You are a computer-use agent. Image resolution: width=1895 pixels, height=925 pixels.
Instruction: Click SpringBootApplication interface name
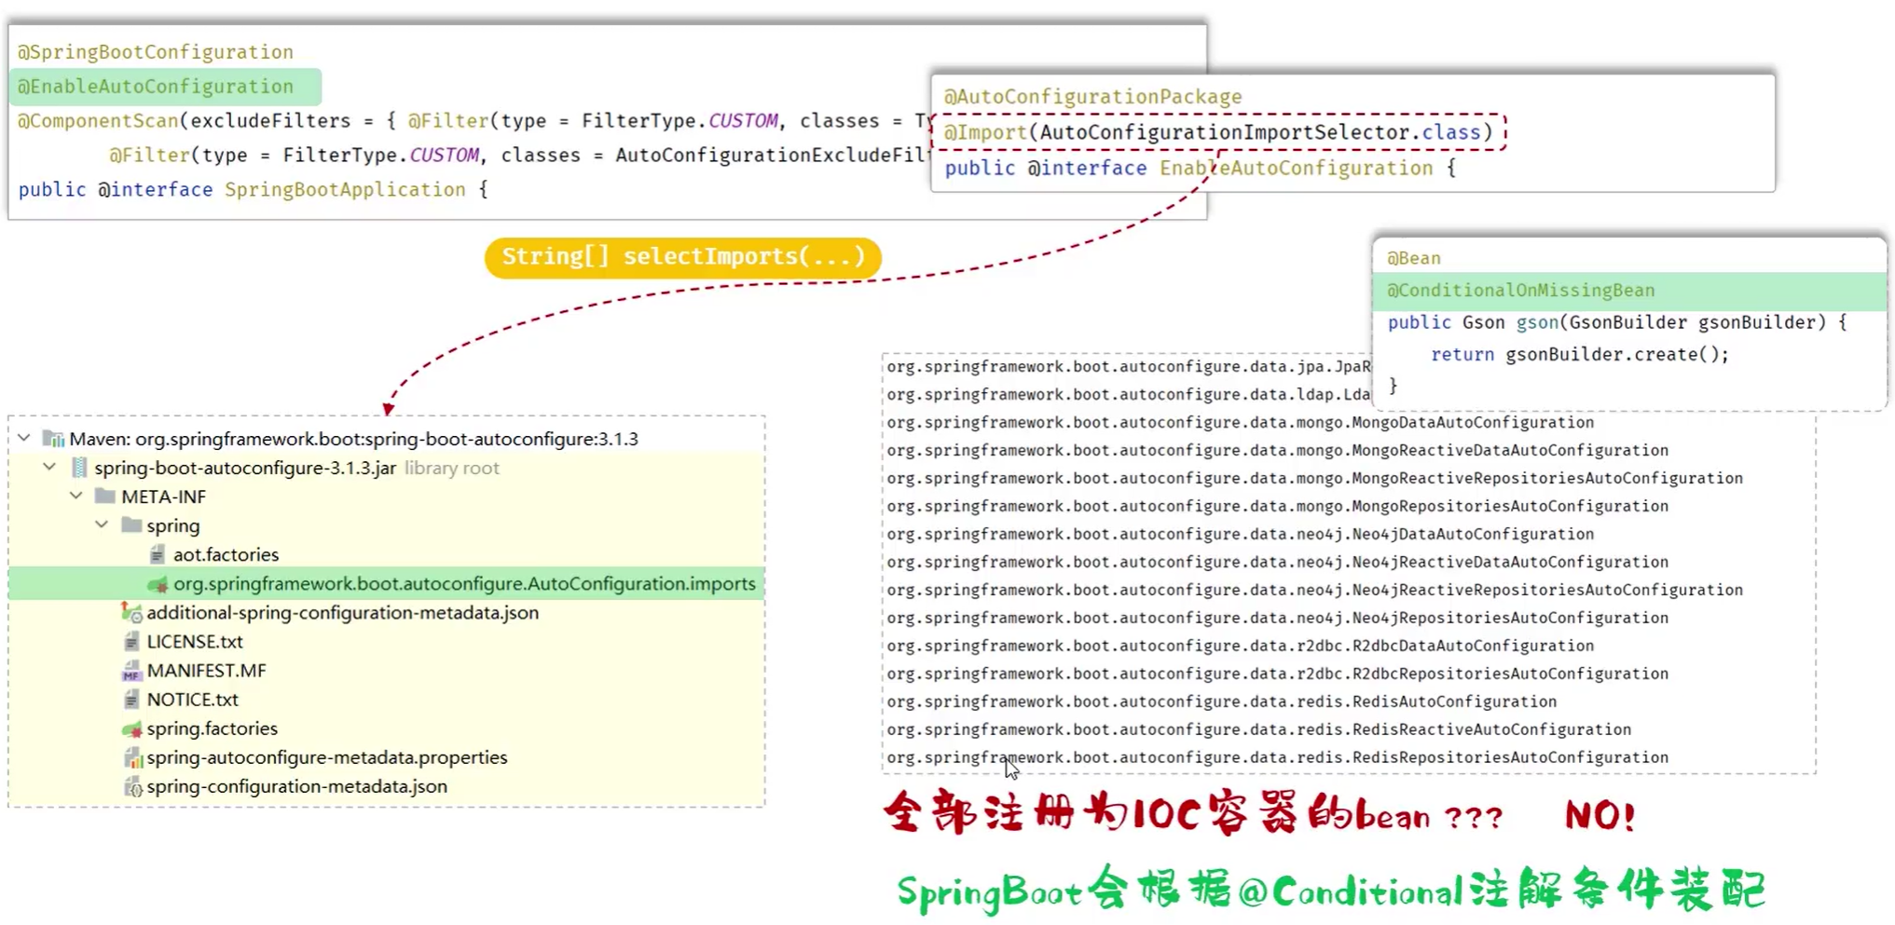pyautogui.click(x=345, y=190)
